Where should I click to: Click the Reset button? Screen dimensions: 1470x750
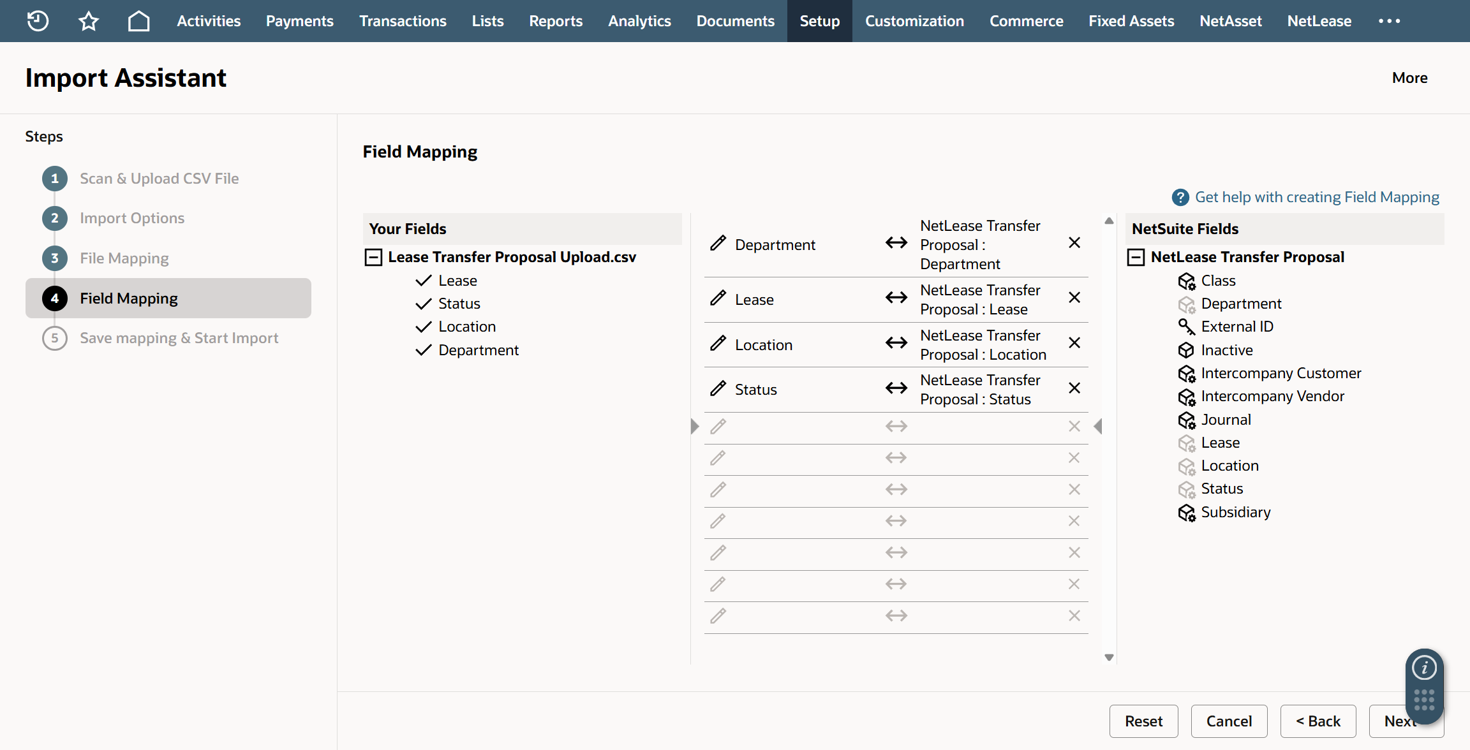tap(1143, 721)
